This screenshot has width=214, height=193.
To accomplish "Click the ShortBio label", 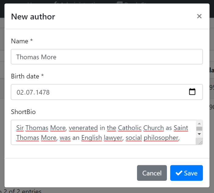I will 23,112.
